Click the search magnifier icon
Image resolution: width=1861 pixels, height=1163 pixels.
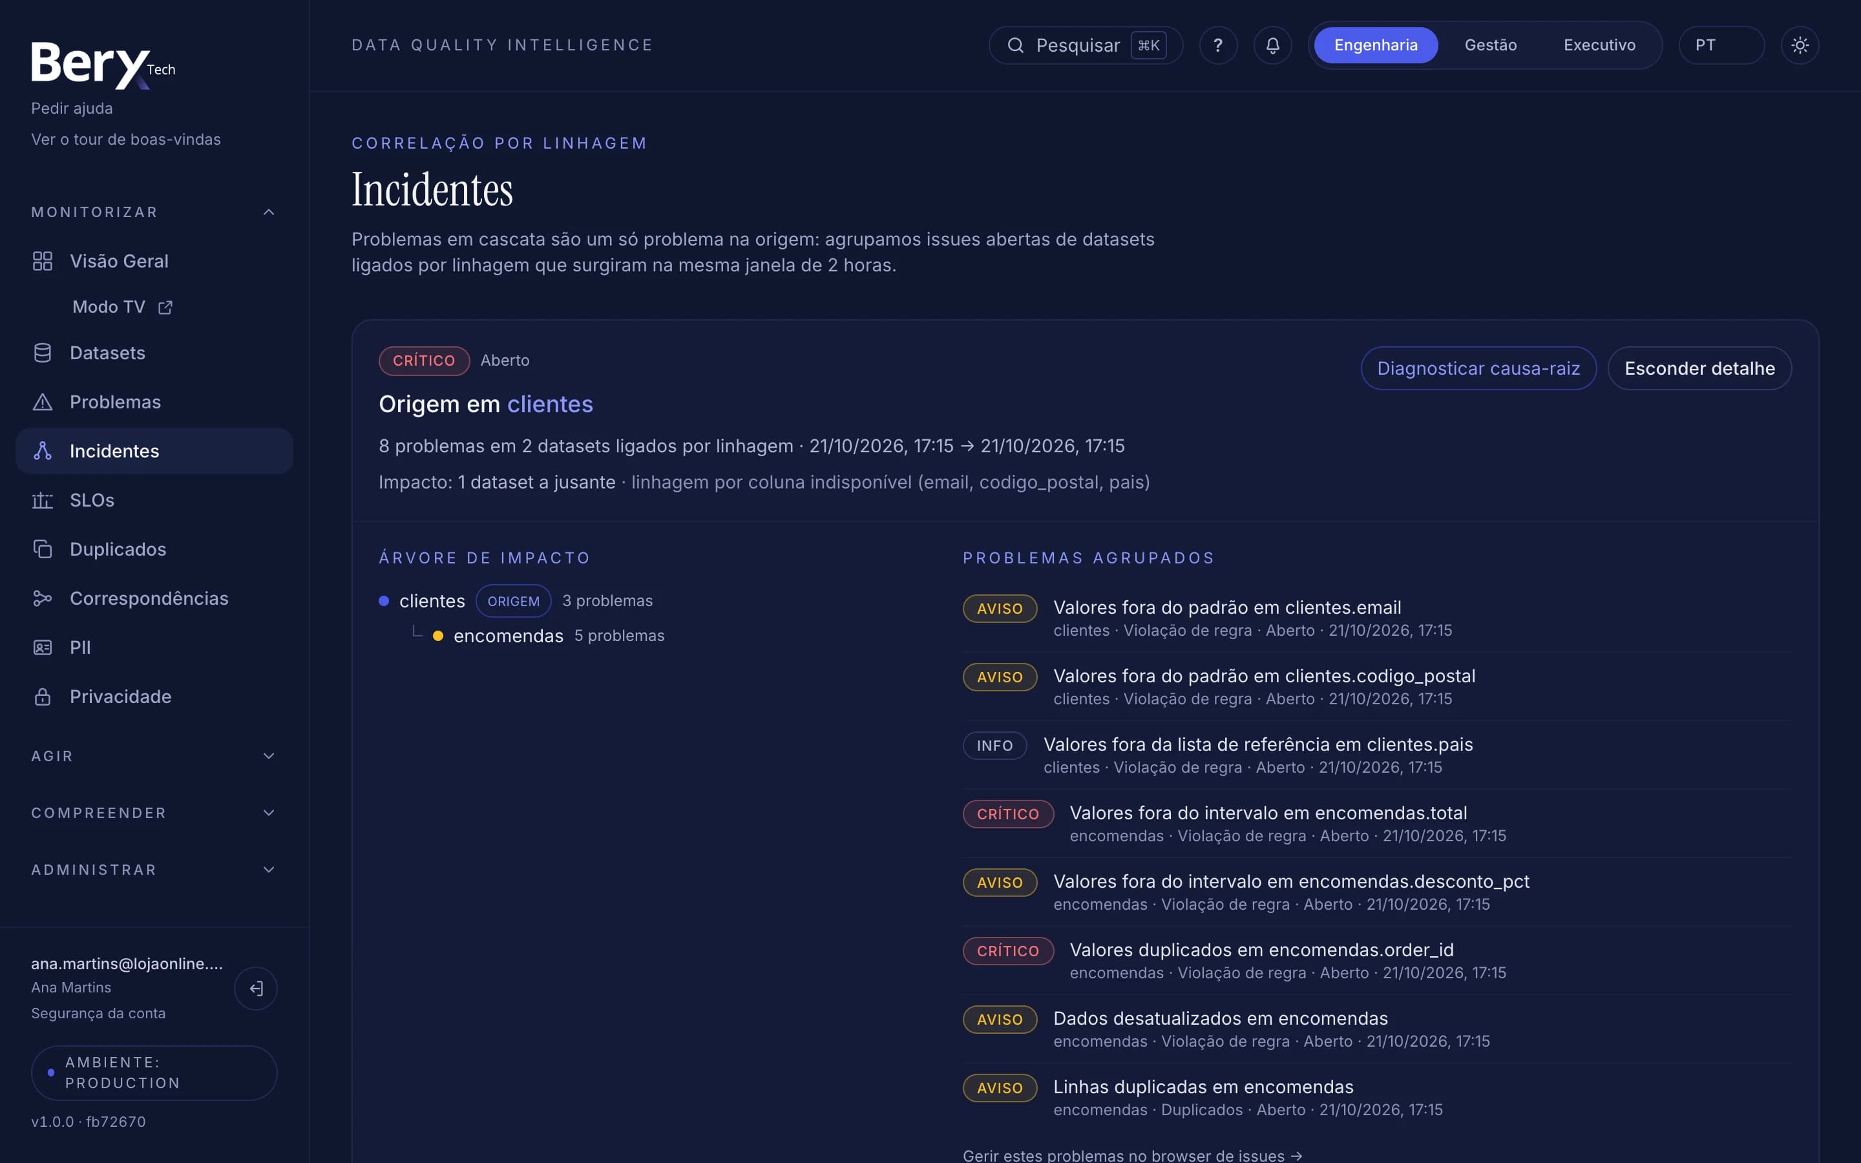point(1015,45)
